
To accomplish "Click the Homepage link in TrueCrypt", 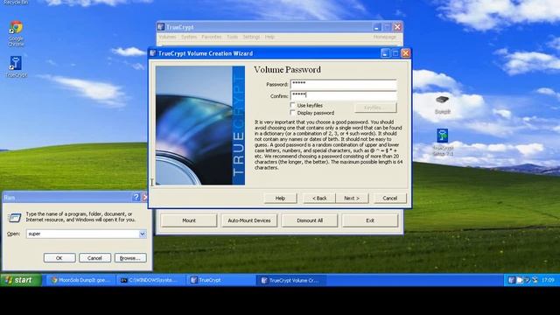I will (x=385, y=37).
